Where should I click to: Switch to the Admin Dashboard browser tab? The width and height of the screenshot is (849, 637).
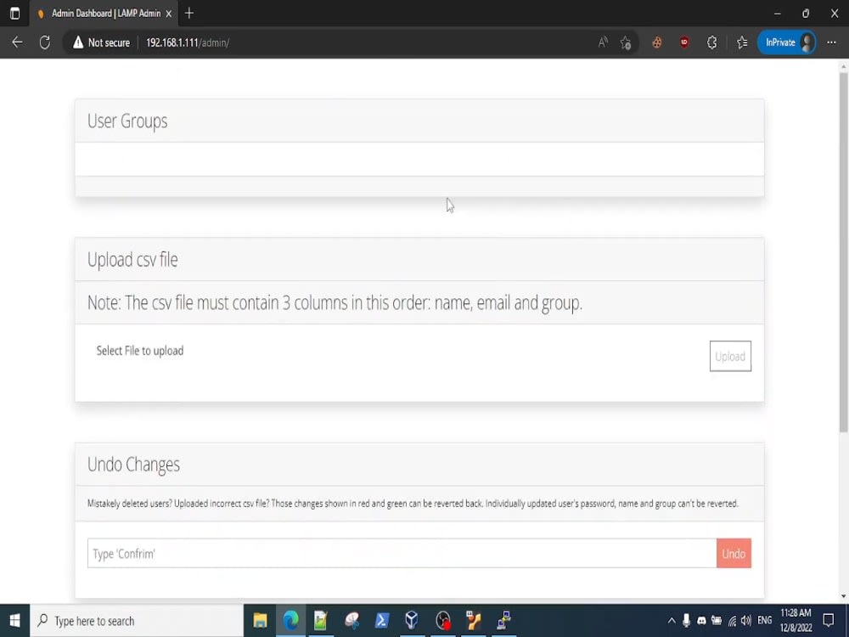coord(102,14)
